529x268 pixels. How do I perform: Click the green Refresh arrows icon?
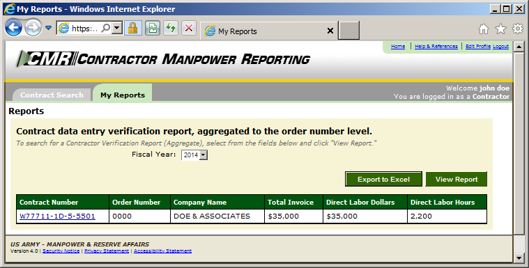click(x=171, y=29)
